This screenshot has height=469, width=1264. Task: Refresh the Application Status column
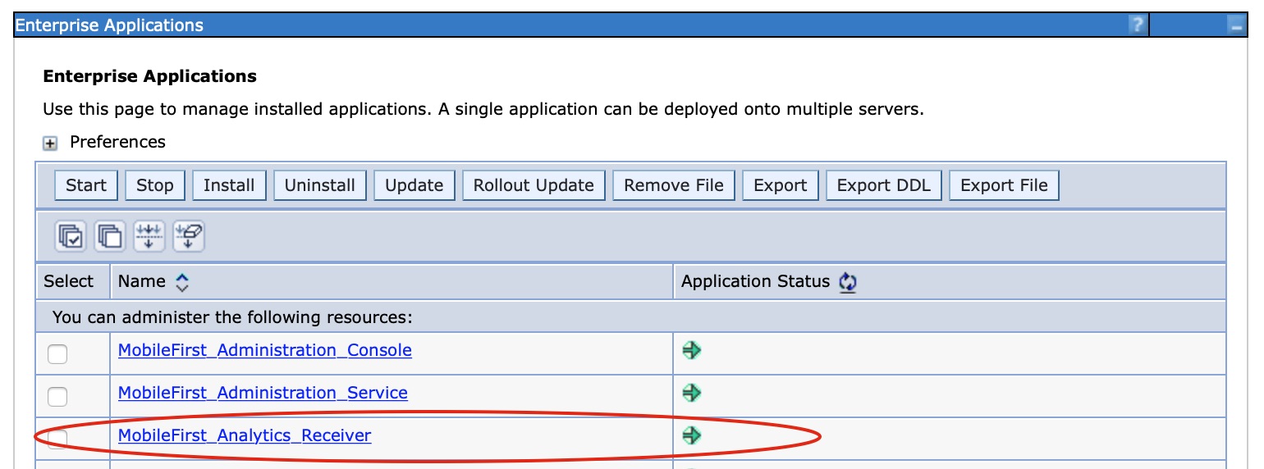[x=848, y=282]
